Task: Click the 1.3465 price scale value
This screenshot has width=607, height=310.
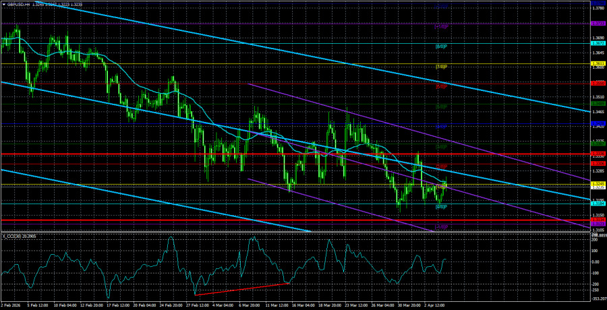Action: [x=598, y=111]
